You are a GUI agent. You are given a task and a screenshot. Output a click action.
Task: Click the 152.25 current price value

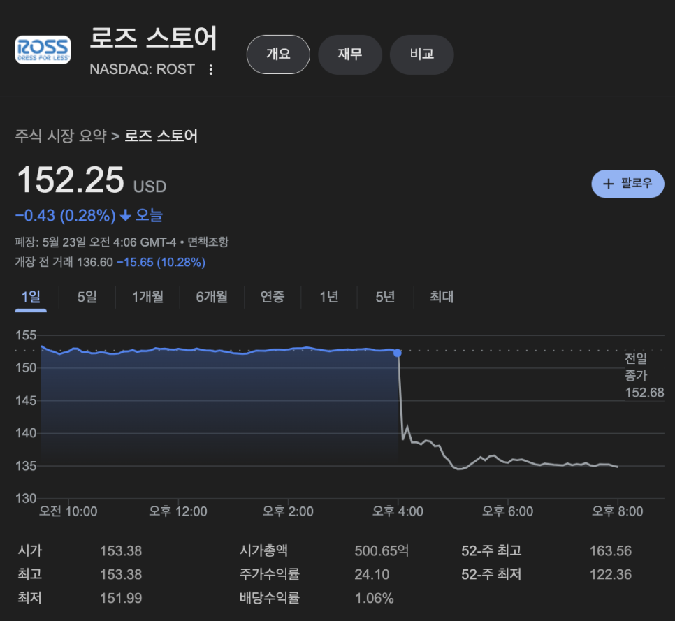(x=71, y=180)
